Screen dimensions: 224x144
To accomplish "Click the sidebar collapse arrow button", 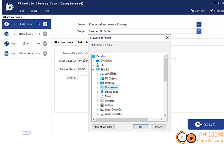I will [26, 133].
